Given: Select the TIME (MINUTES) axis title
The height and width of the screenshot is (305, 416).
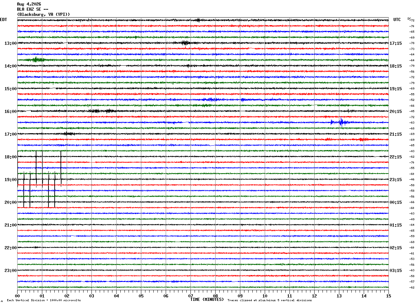Looking at the screenshot, I should coord(207,299).
